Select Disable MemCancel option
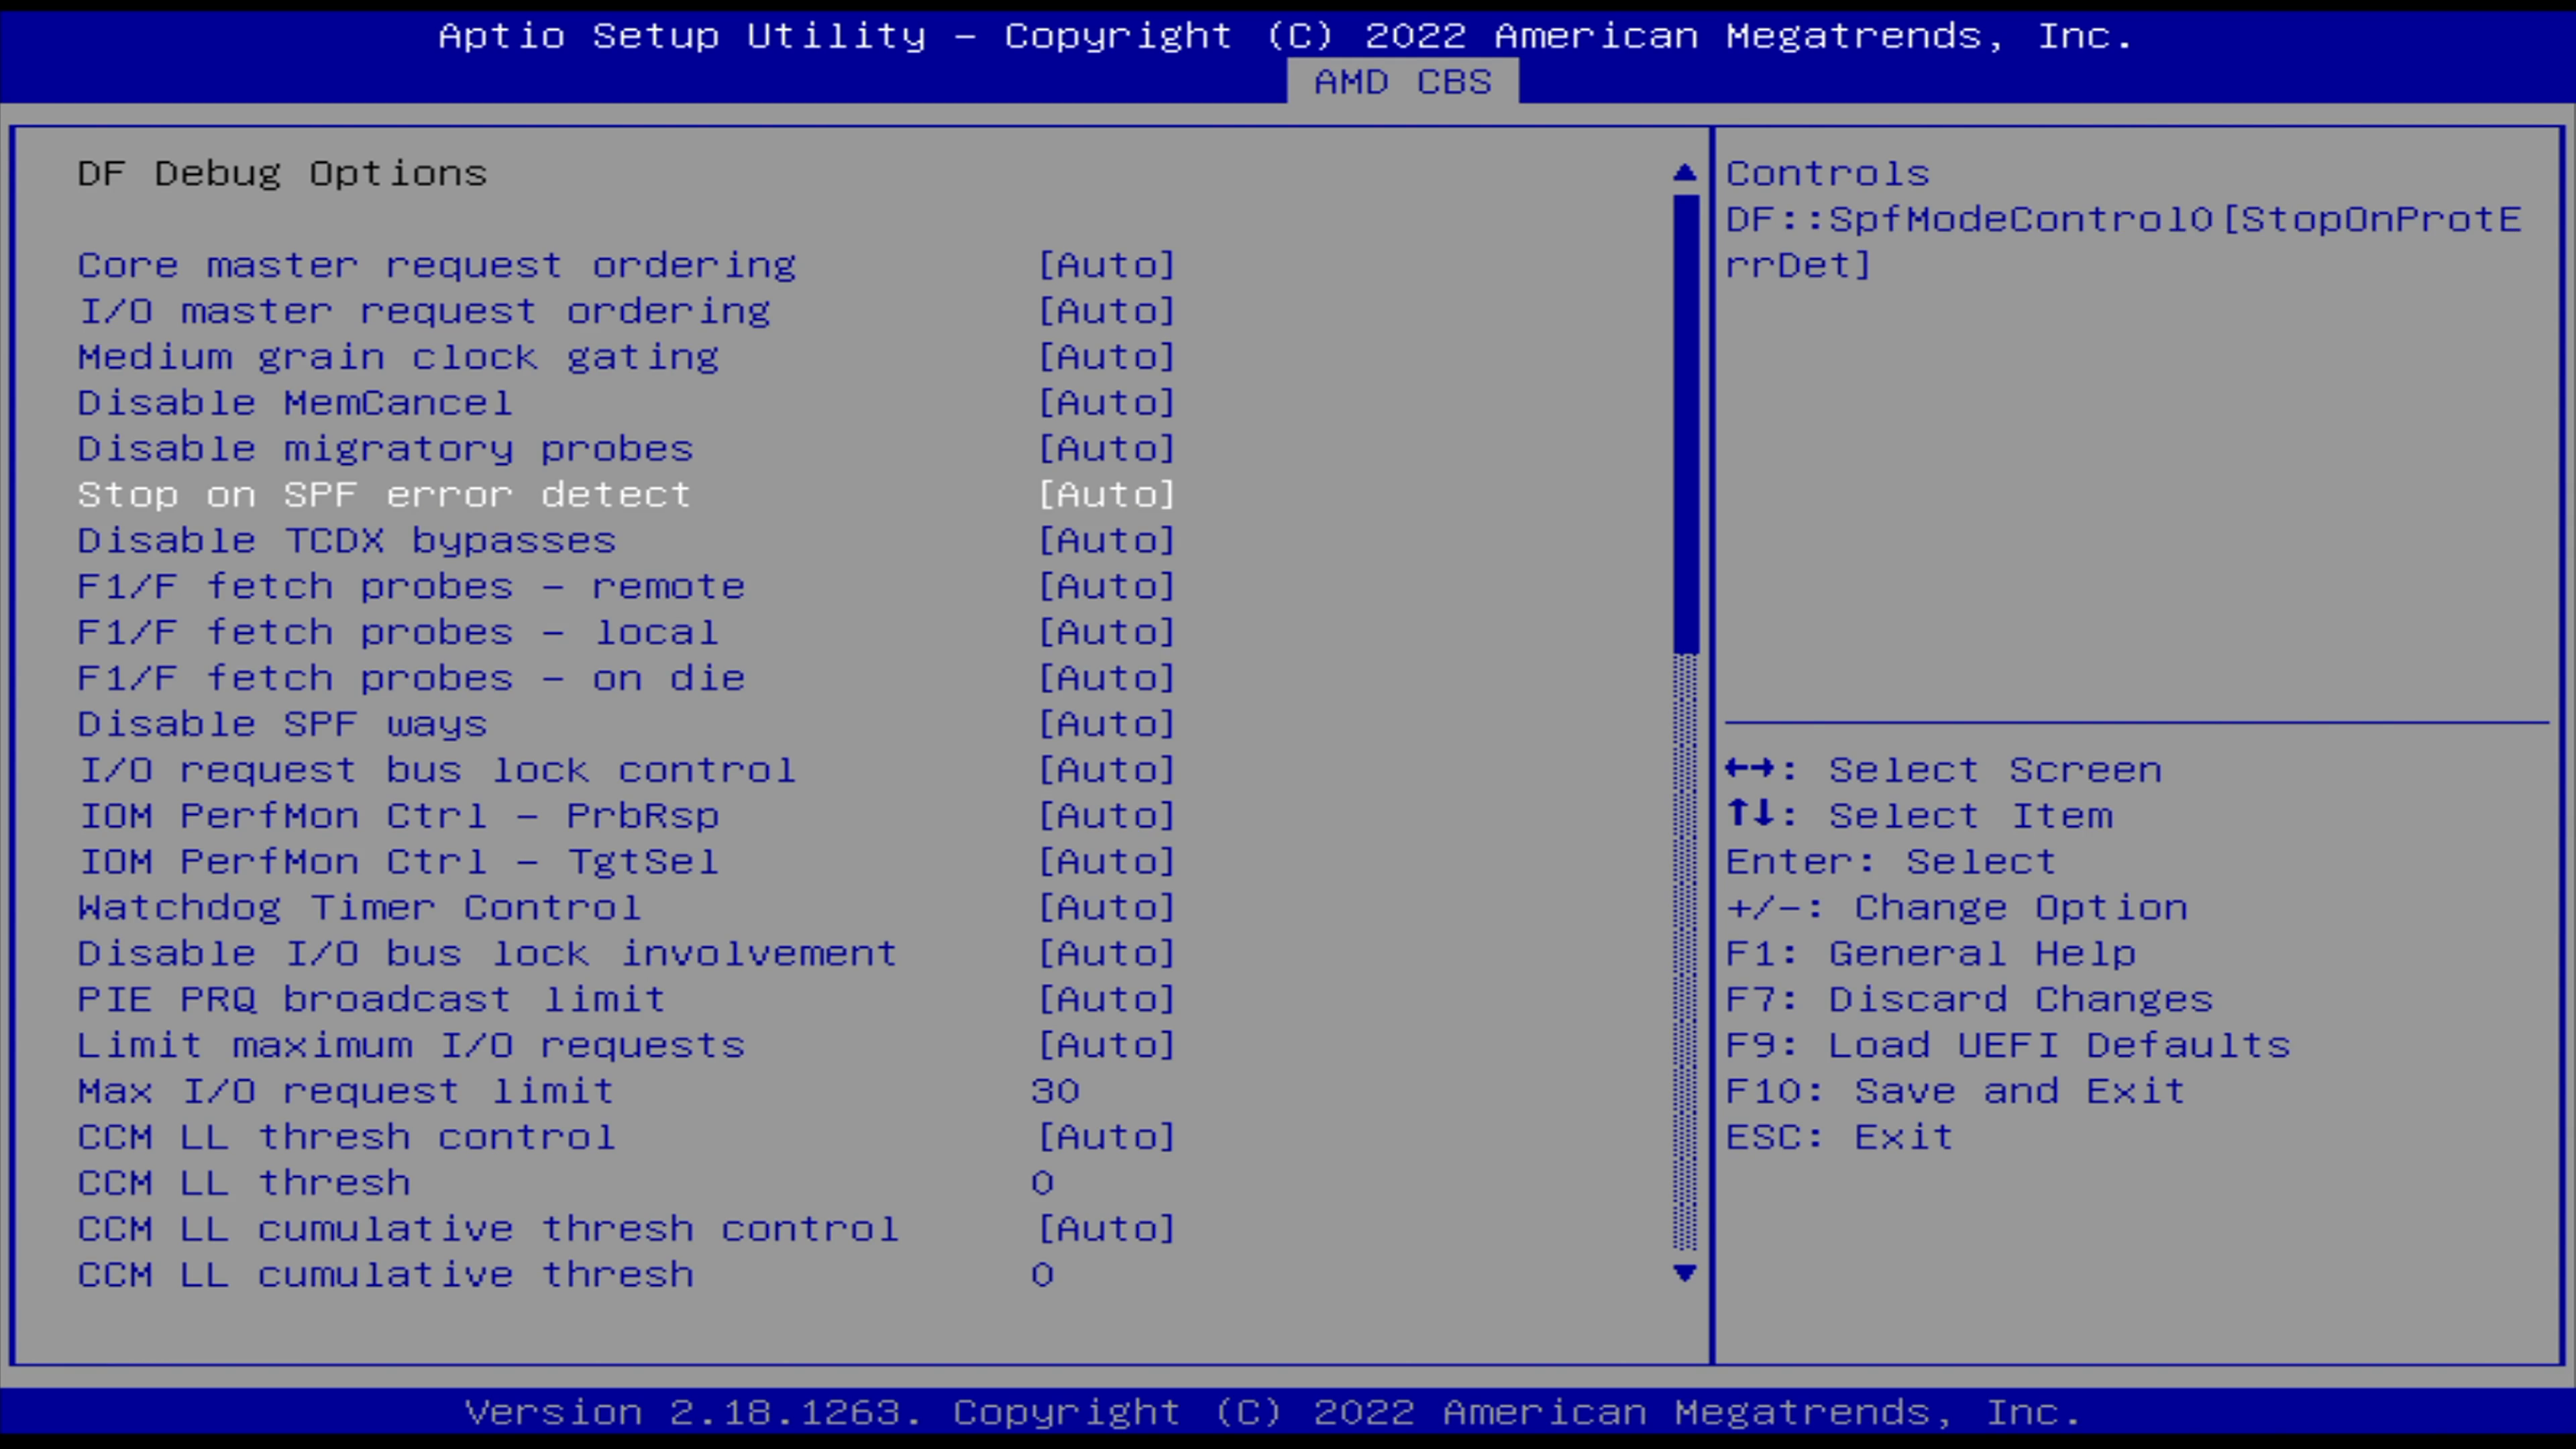 296,403
